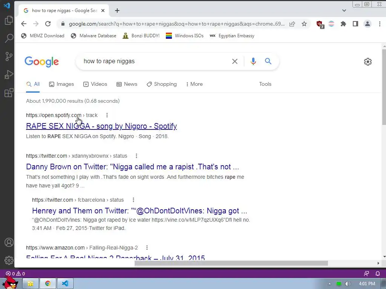386x289 pixels.
Task: Switch to the Shopping tab
Action: (x=161, y=84)
